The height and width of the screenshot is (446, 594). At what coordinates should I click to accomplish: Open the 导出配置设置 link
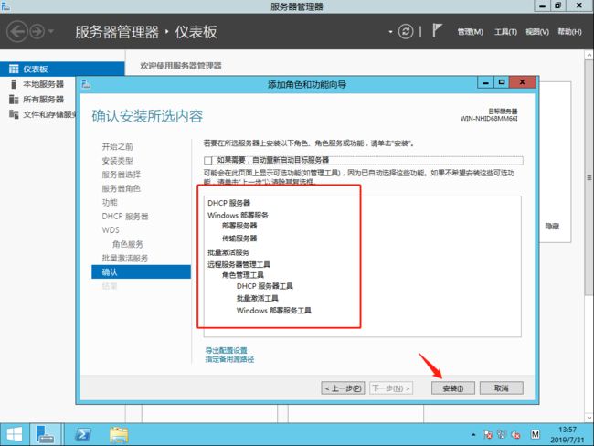click(x=226, y=350)
